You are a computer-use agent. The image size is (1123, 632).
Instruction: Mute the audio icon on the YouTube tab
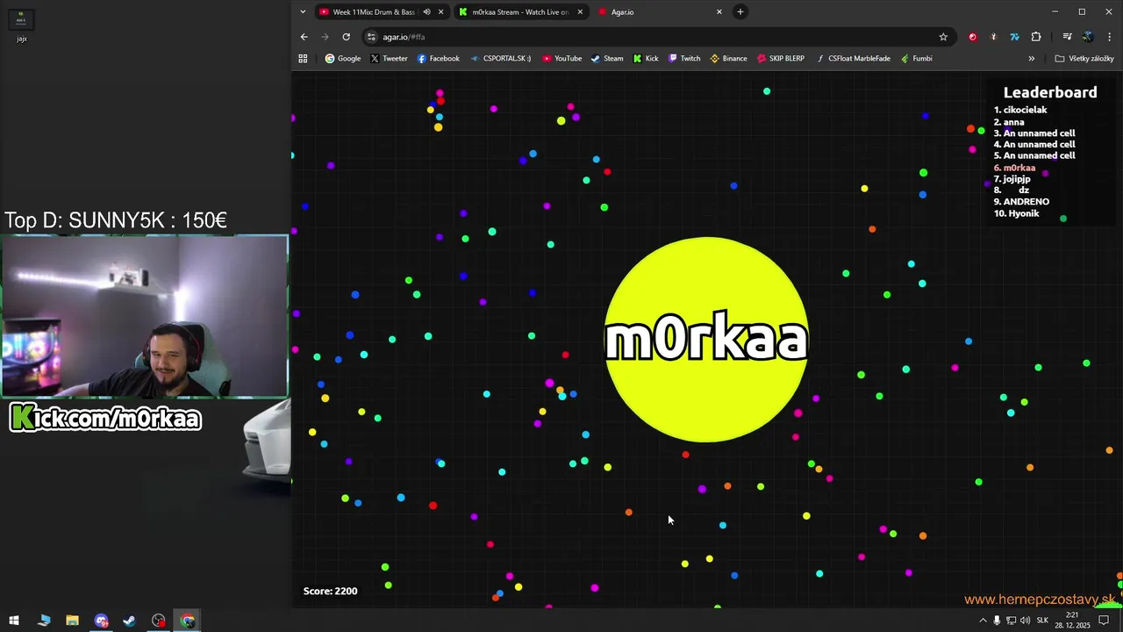tap(427, 11)
